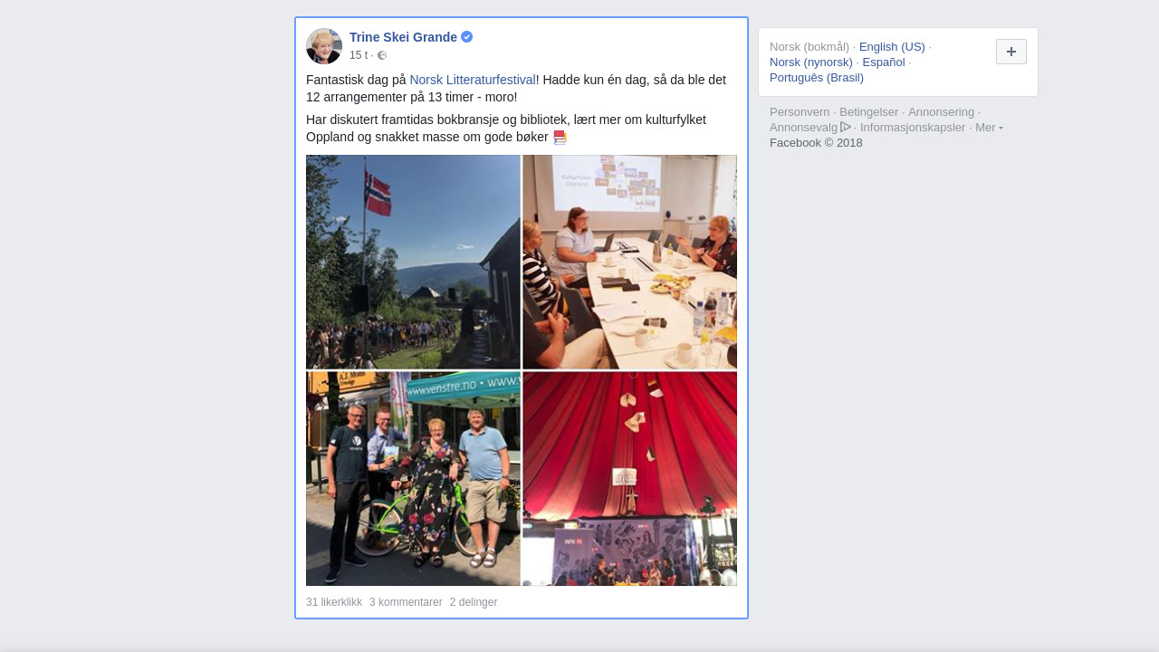Open the Norwegian flag photo

[x=413, y=262]
